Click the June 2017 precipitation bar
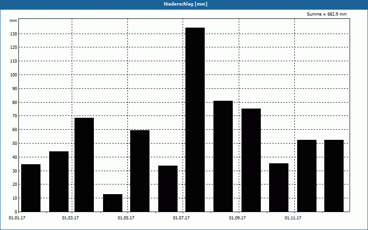 coord(168,189)
